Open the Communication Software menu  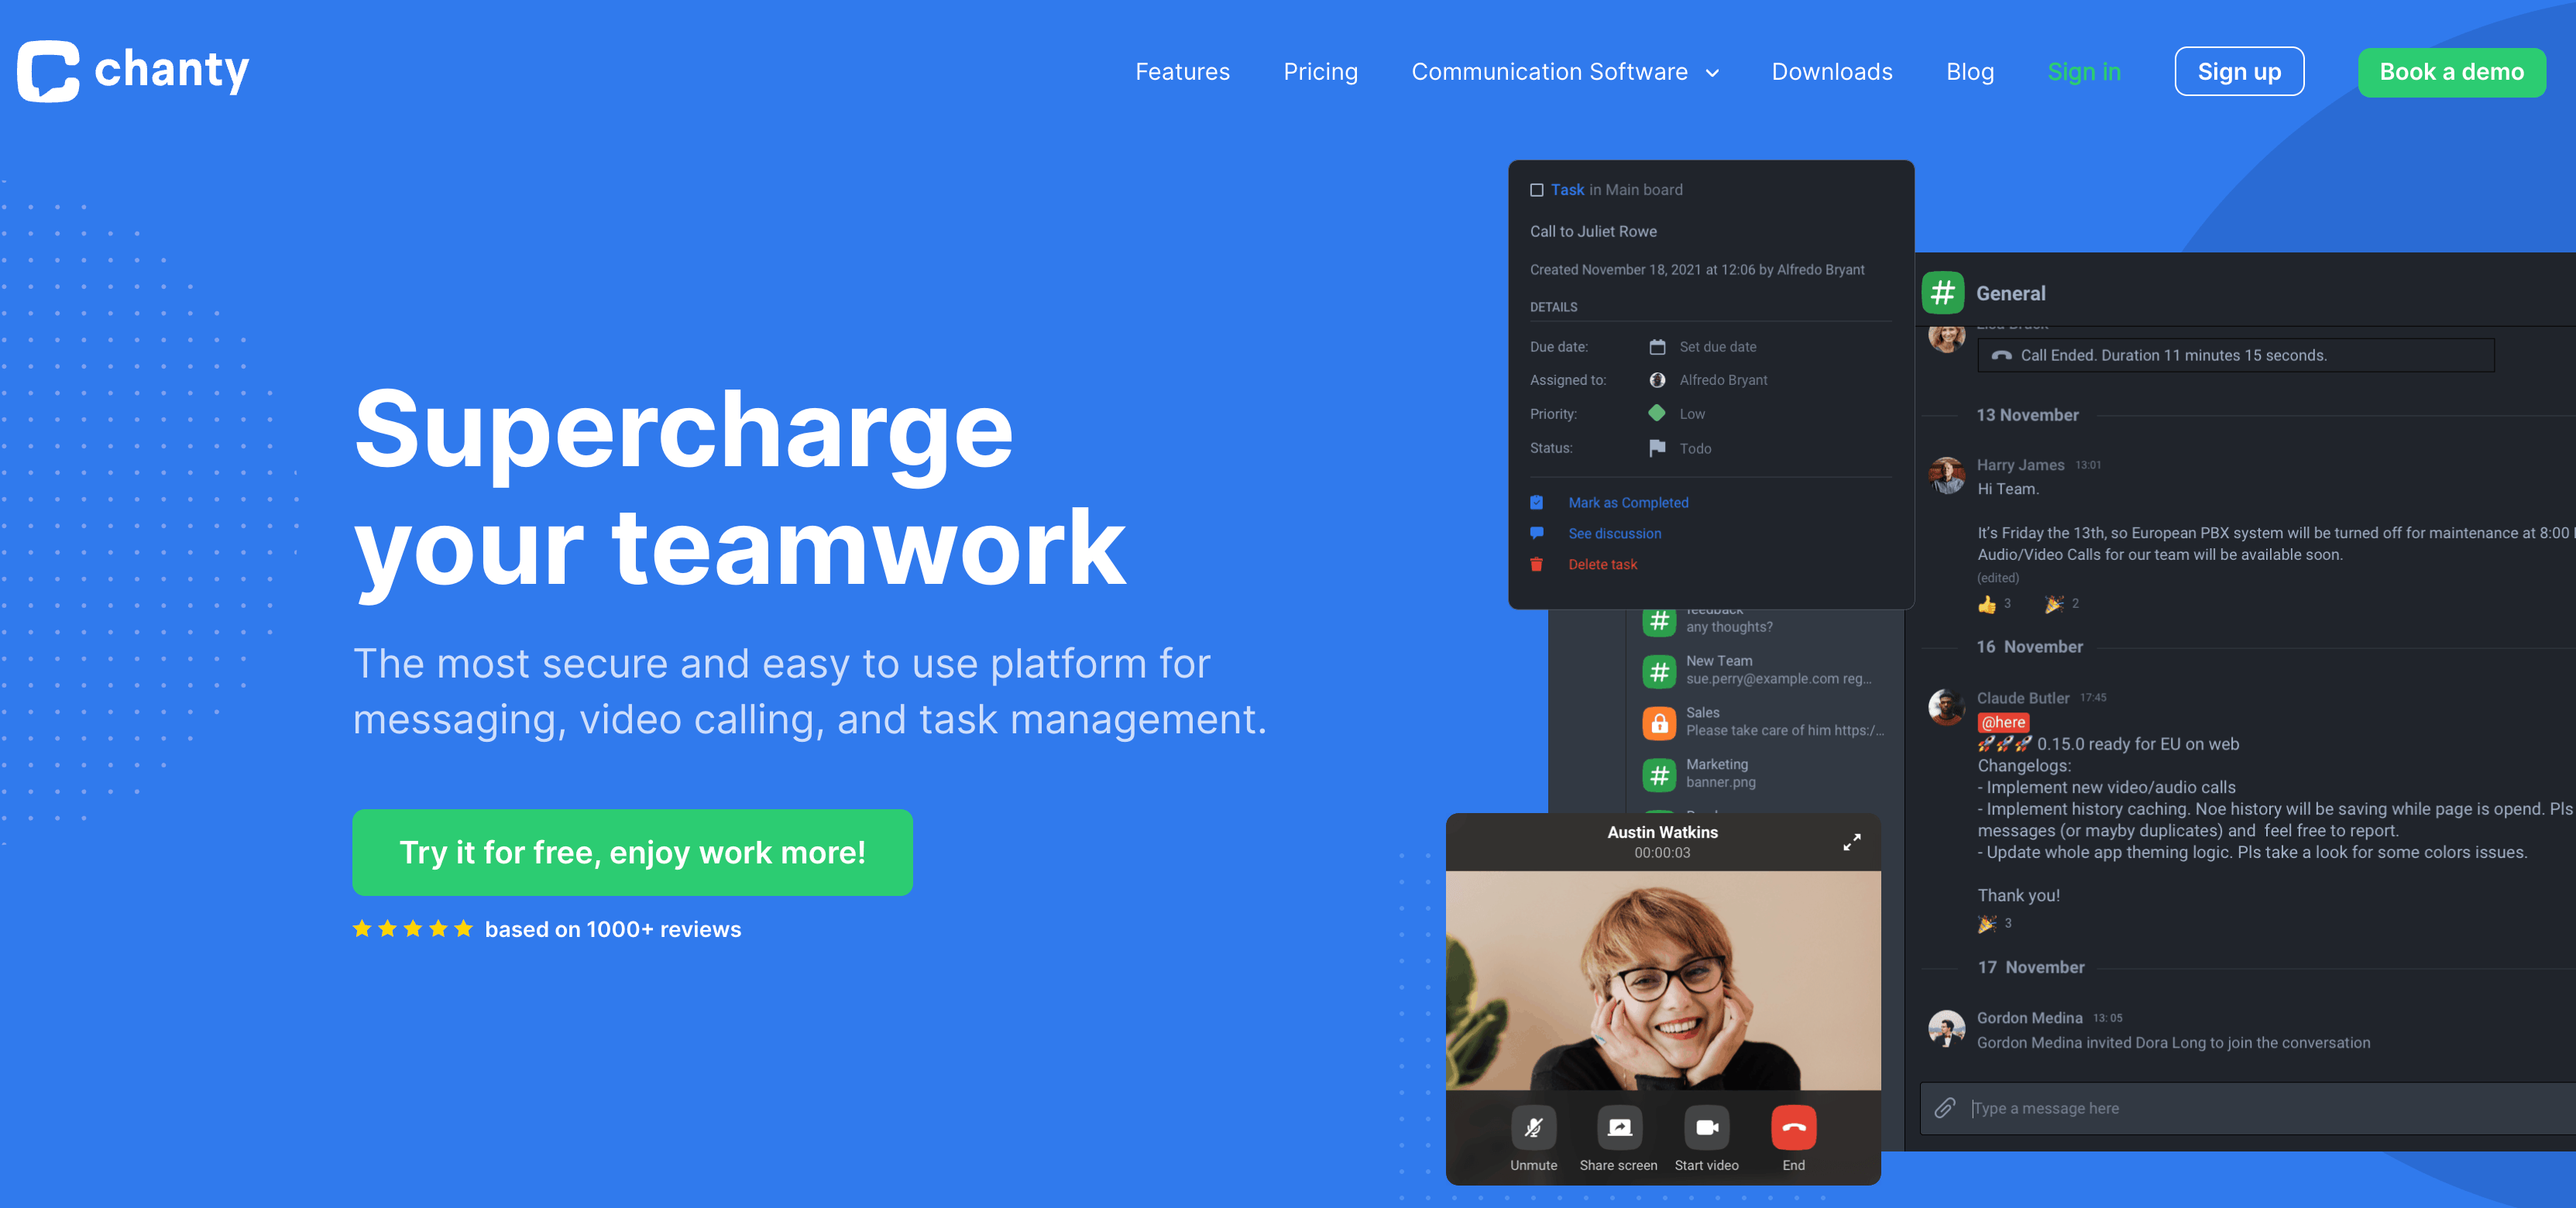coord(1549,72)
